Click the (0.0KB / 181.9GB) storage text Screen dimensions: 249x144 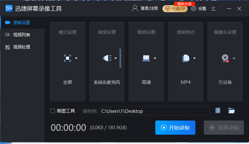pyautogui.click(x=108, y=128)
